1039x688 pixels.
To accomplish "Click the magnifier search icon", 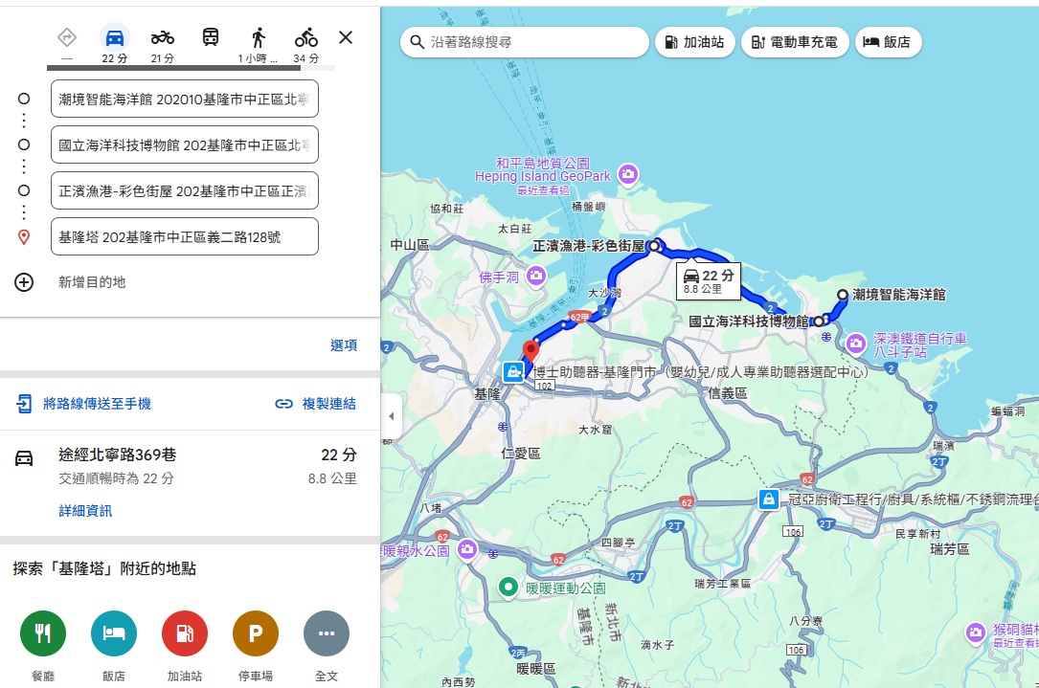I will click(417, 42).
